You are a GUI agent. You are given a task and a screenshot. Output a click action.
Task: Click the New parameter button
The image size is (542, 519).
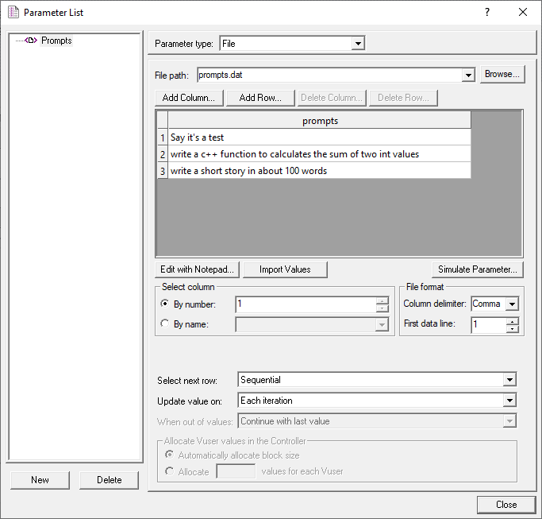click(40, 479)
